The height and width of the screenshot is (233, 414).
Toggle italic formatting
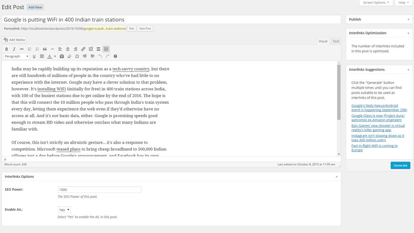pos(14,49)
